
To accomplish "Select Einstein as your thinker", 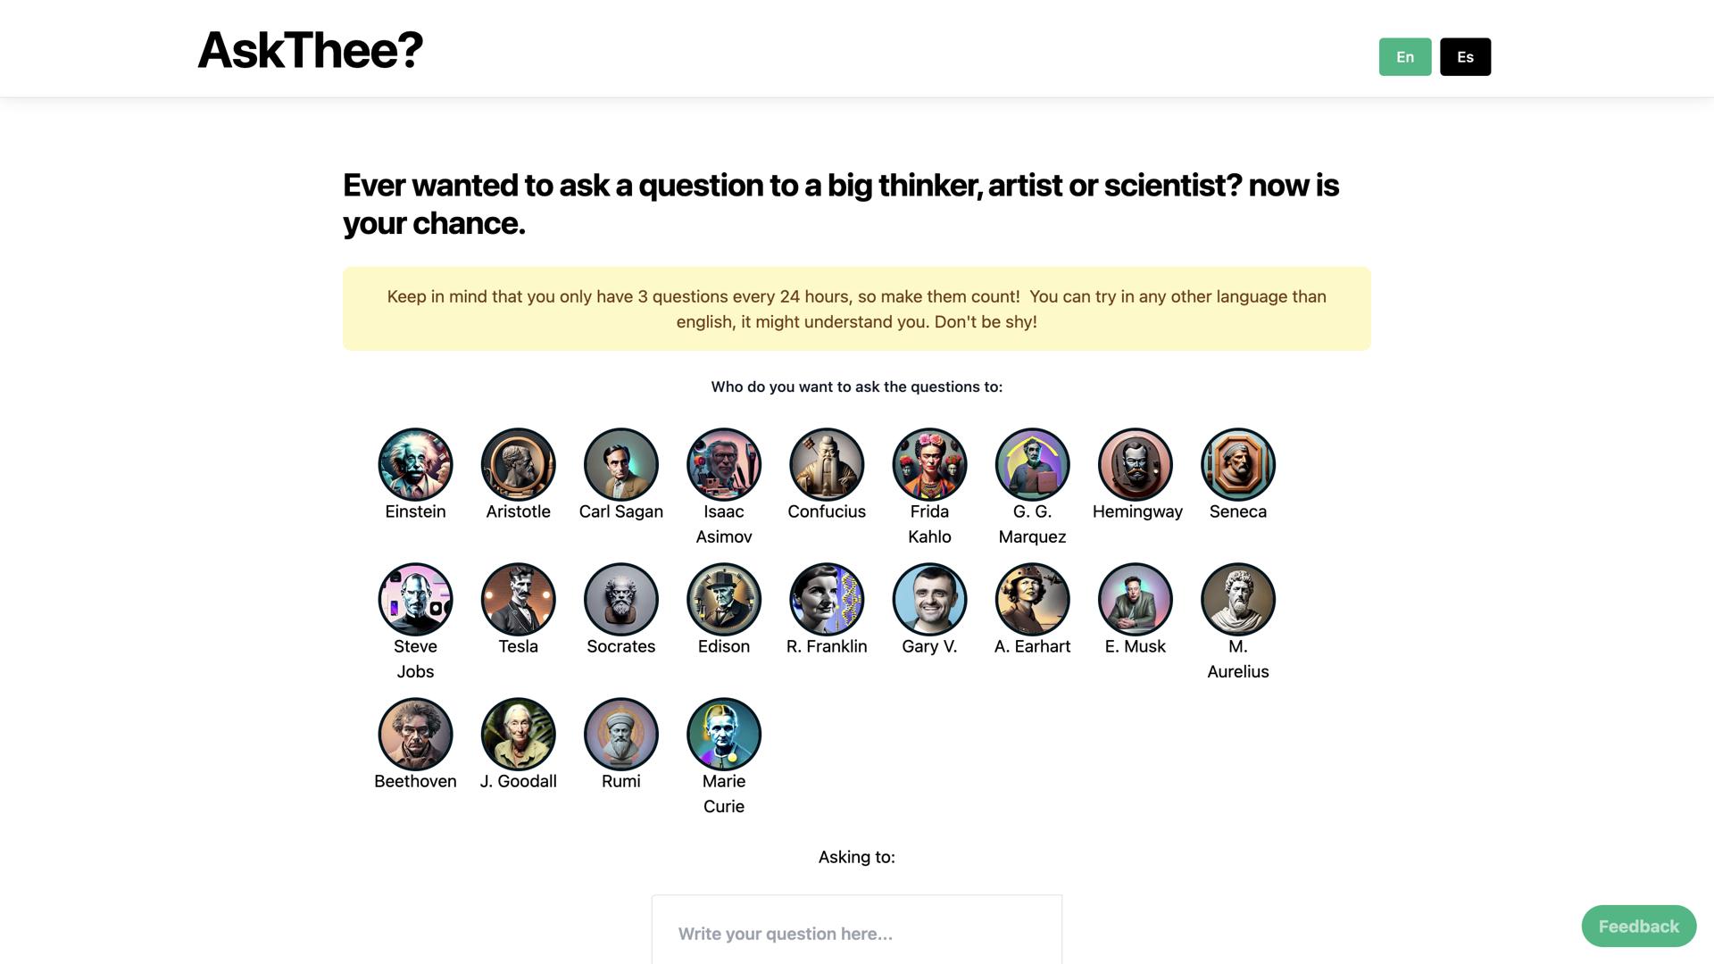I will click(x=414, y=464).
